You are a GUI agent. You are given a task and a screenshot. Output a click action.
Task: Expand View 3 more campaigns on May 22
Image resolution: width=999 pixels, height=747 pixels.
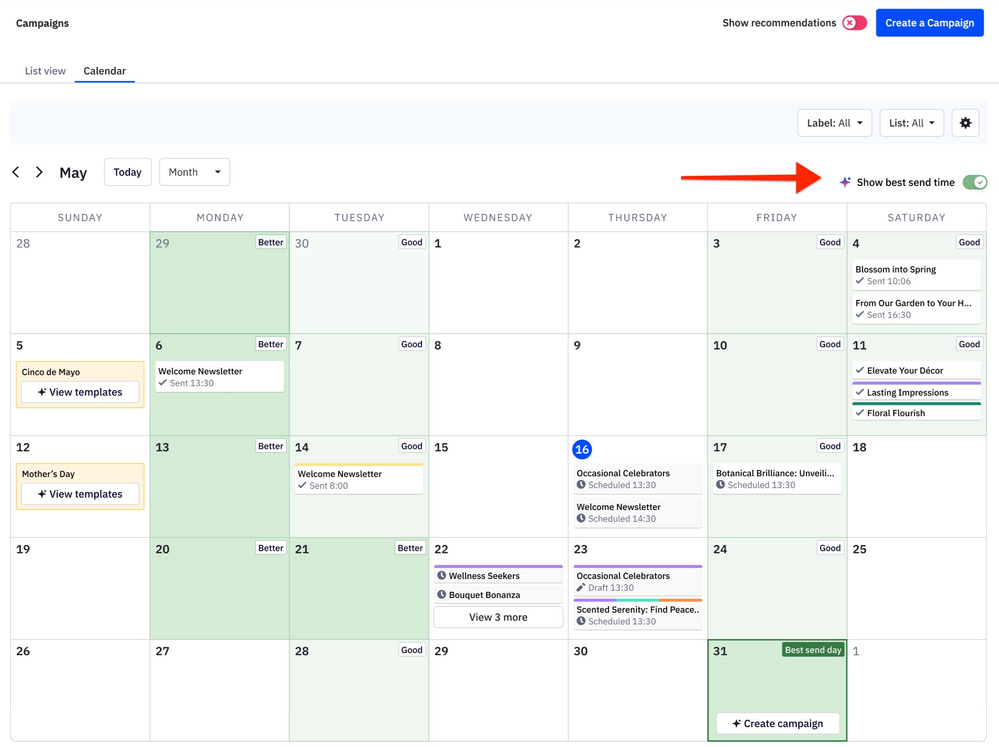[498, 617]
